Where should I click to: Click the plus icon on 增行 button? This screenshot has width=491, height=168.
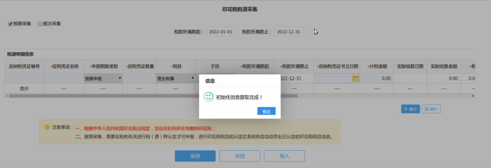pyautogui.click(x=406, y=109)
